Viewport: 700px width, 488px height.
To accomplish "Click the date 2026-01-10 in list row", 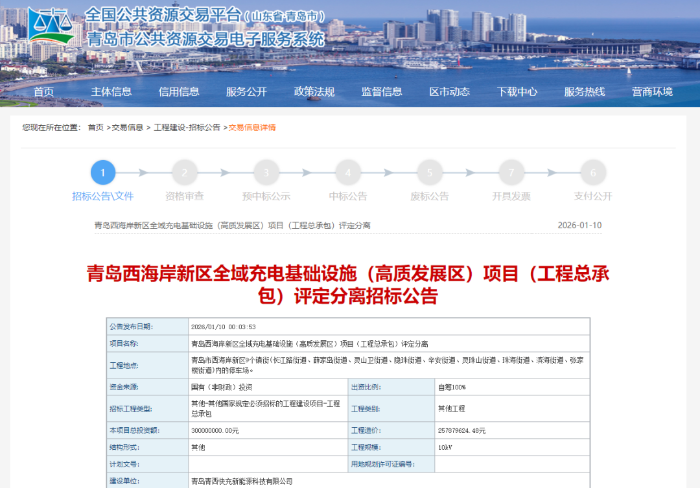I will point(579,226).
